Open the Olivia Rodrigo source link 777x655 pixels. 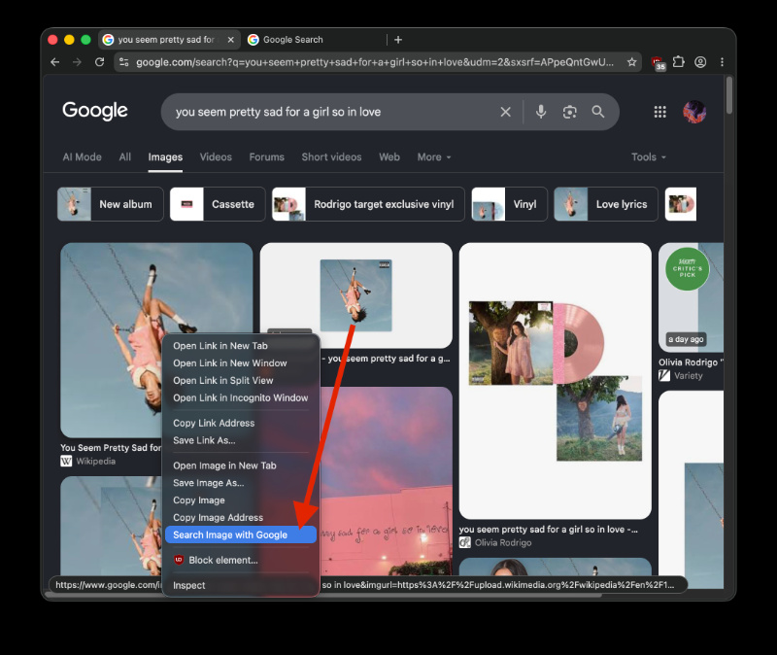[495, 543]
